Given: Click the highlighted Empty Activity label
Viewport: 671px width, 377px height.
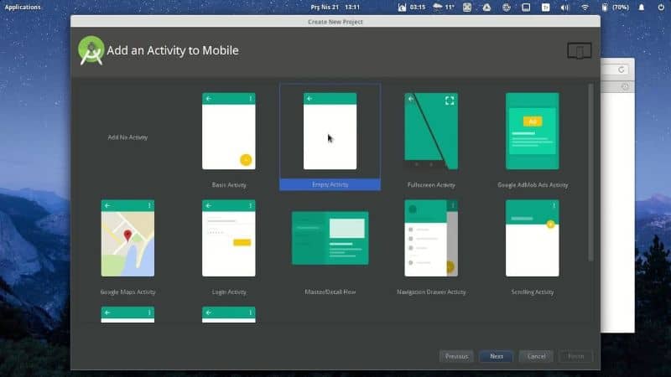Looking at the screenshot, I should click(x=330, y=184).
